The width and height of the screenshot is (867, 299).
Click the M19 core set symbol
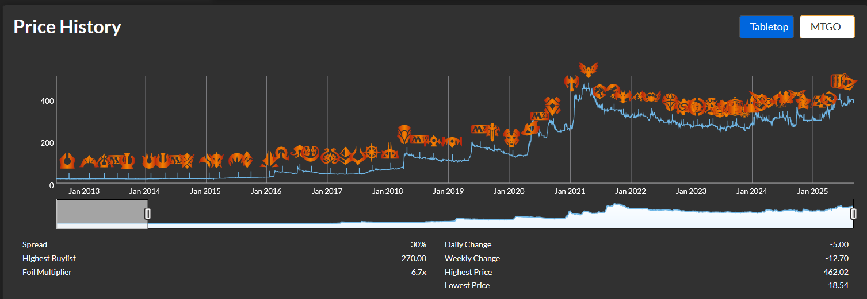[x=419, y=139]
